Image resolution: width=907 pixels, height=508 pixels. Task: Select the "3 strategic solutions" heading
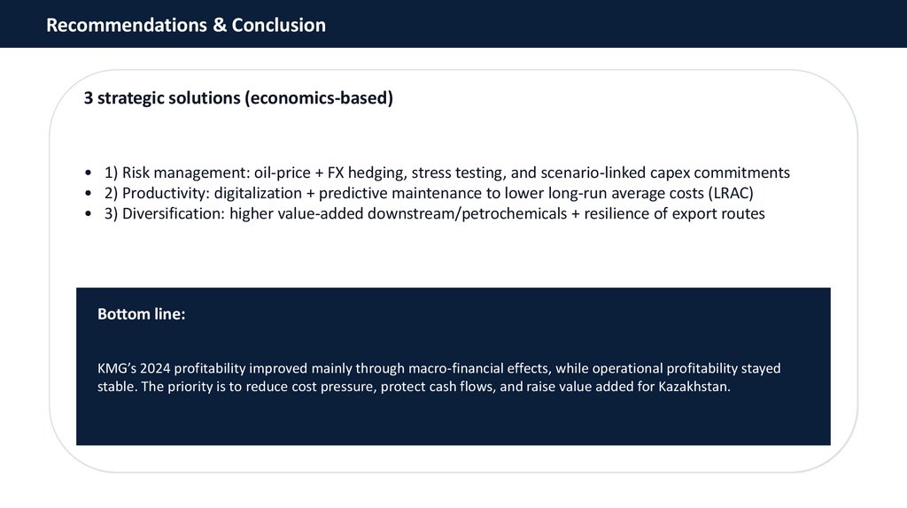tap(237, 97)
